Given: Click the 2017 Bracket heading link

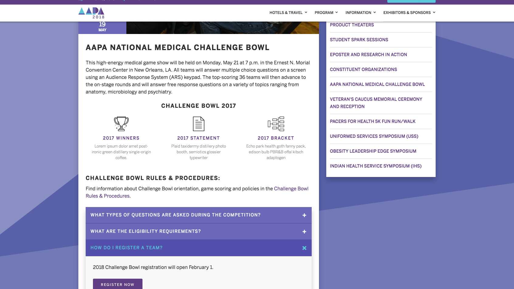Looking at the screenshot, I should [x=276, y=138].
